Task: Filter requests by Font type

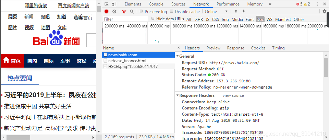Action: pyautogui.click(x=250, y=19)
